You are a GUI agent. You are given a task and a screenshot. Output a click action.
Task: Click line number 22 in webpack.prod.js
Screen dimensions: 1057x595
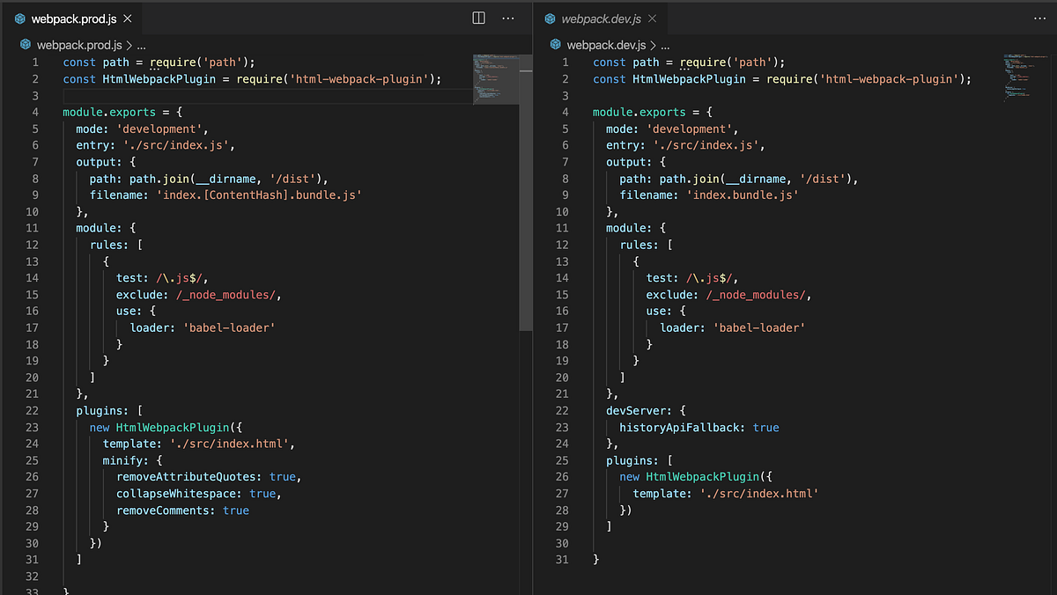(32, 410)
